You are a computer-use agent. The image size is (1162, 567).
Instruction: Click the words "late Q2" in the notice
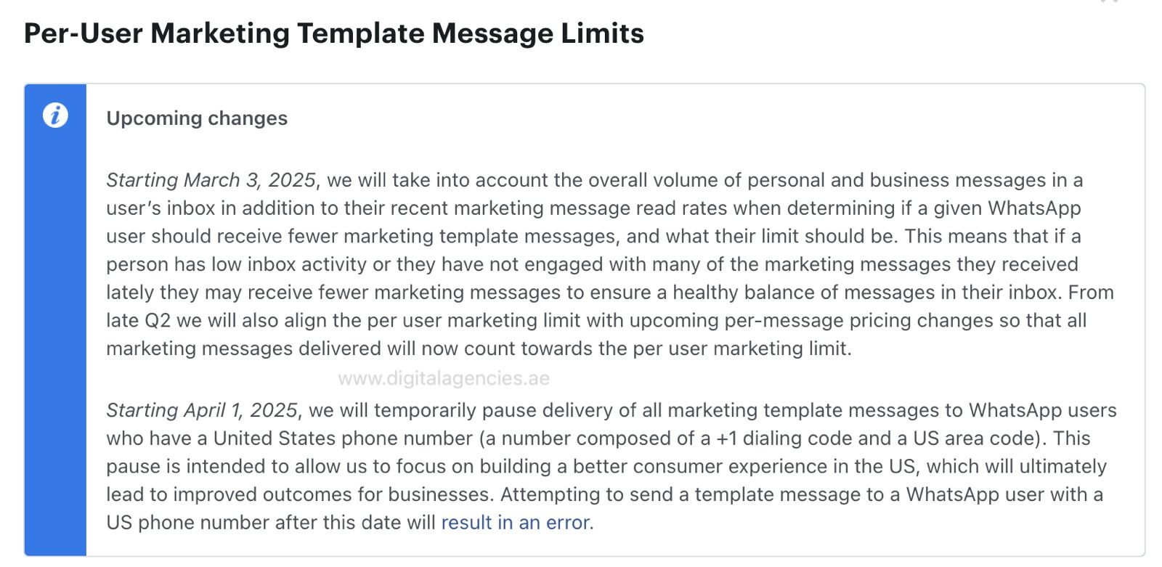[x=138, y=321]
